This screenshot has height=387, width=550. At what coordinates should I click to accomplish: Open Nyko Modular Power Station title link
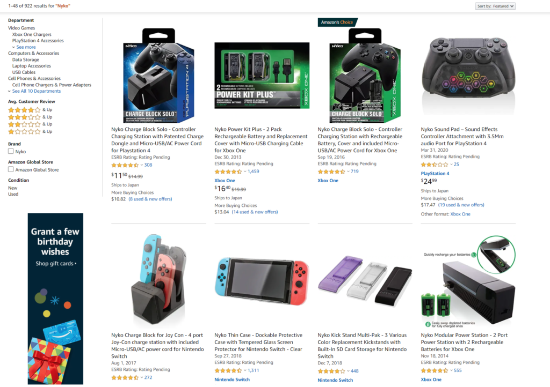tap(464, 342)
